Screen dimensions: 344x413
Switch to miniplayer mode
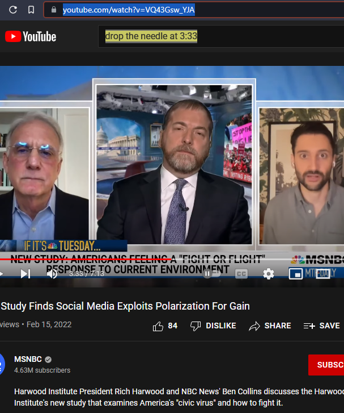tap(296, 274)
